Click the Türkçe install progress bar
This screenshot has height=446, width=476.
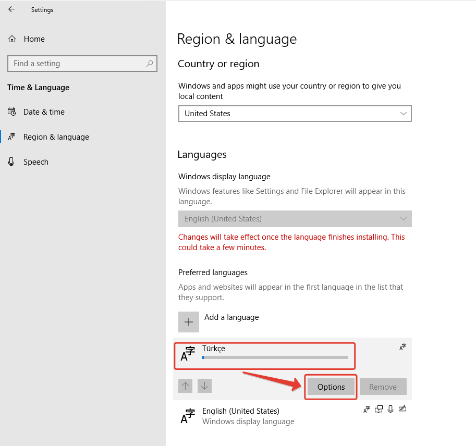coord(275,357)
